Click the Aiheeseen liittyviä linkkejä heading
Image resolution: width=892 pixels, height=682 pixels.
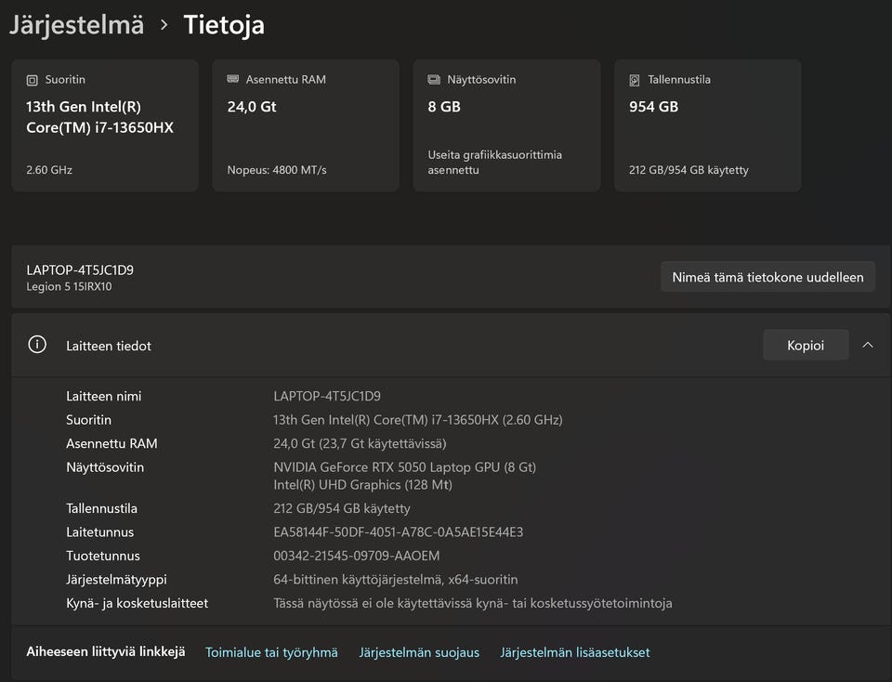coord(106,652)
